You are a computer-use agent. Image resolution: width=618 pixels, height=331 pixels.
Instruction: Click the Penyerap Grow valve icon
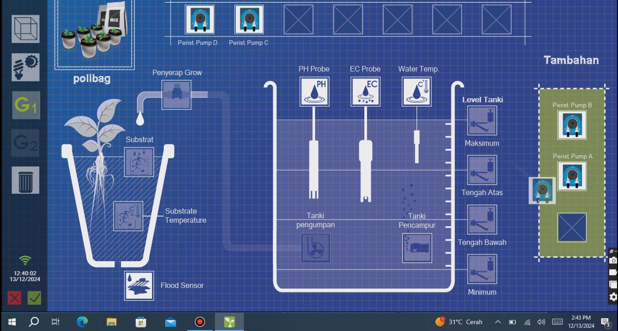[x=176, y=95]
